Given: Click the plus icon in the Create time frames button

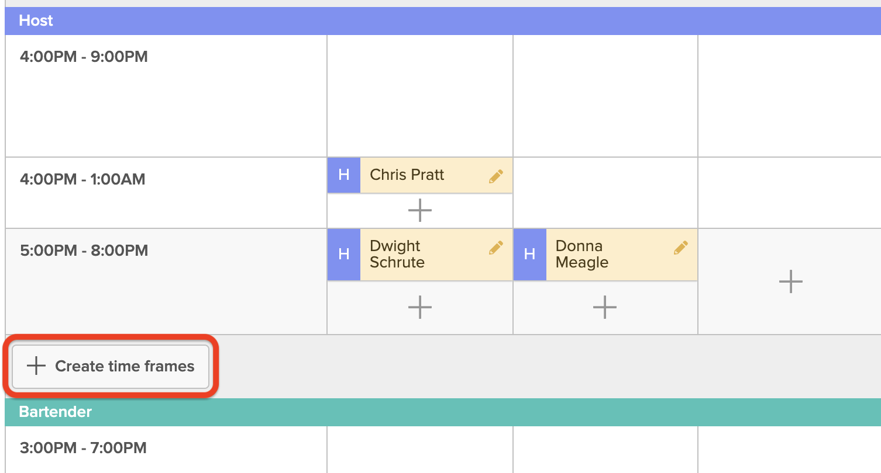Looking at the screenshot, I should tap(36, 366).
